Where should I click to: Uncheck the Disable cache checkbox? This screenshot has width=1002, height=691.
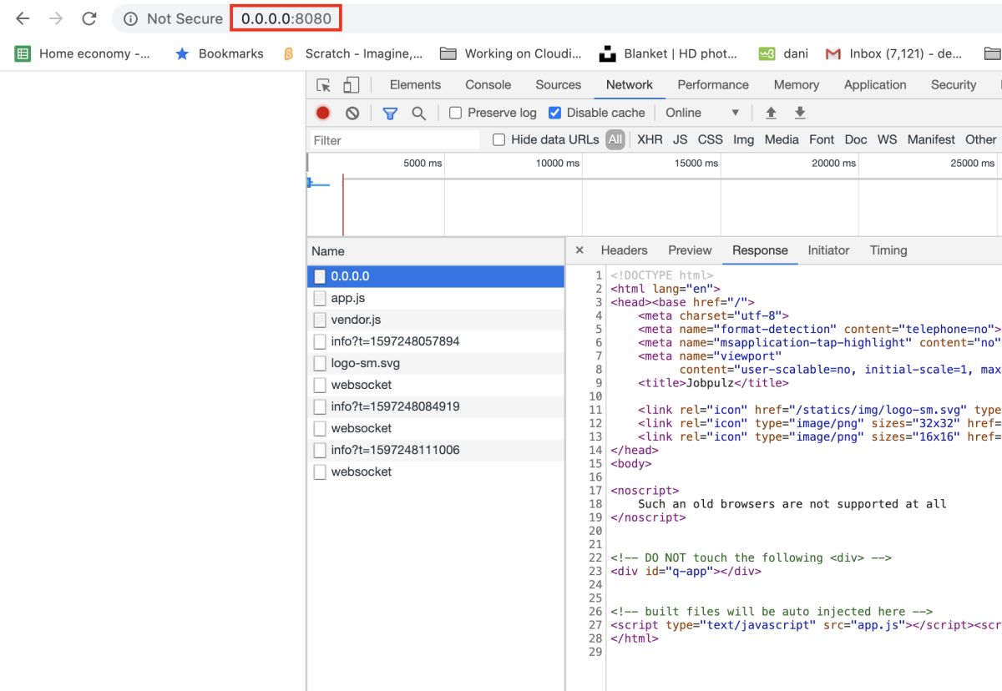pos(554,113)
